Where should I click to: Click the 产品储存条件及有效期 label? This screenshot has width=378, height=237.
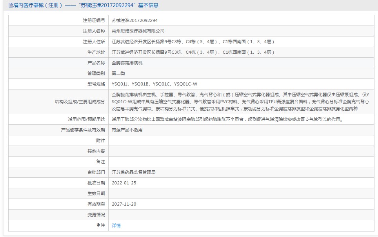tap(83, 130)
